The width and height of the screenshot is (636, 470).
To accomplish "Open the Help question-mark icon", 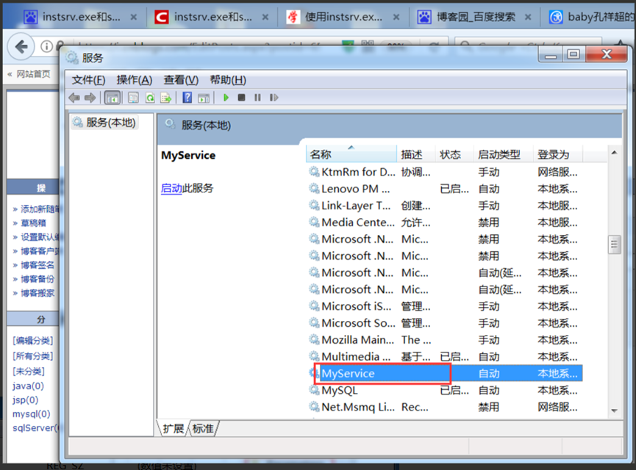I will (x=187, y=98).
